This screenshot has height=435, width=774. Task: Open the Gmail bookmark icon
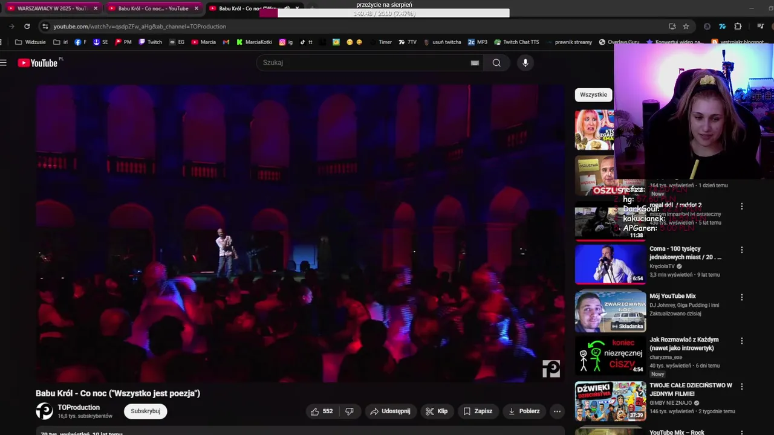(x=226, y=42)
